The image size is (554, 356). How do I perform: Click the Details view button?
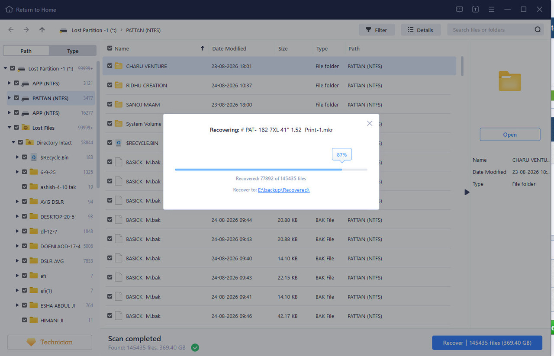pos(421,30)
